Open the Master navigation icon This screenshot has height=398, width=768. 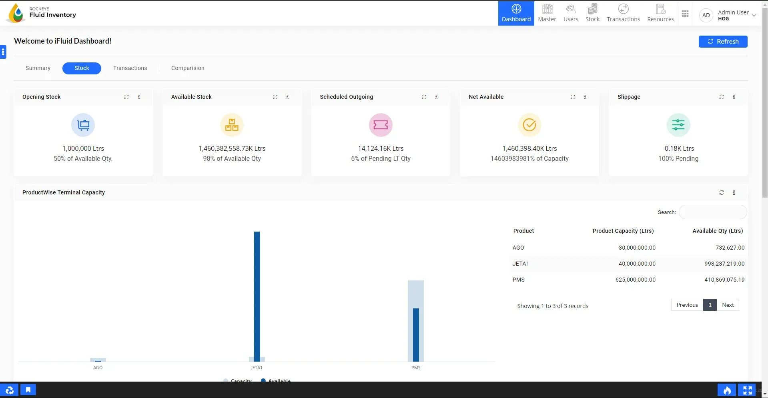547,13
